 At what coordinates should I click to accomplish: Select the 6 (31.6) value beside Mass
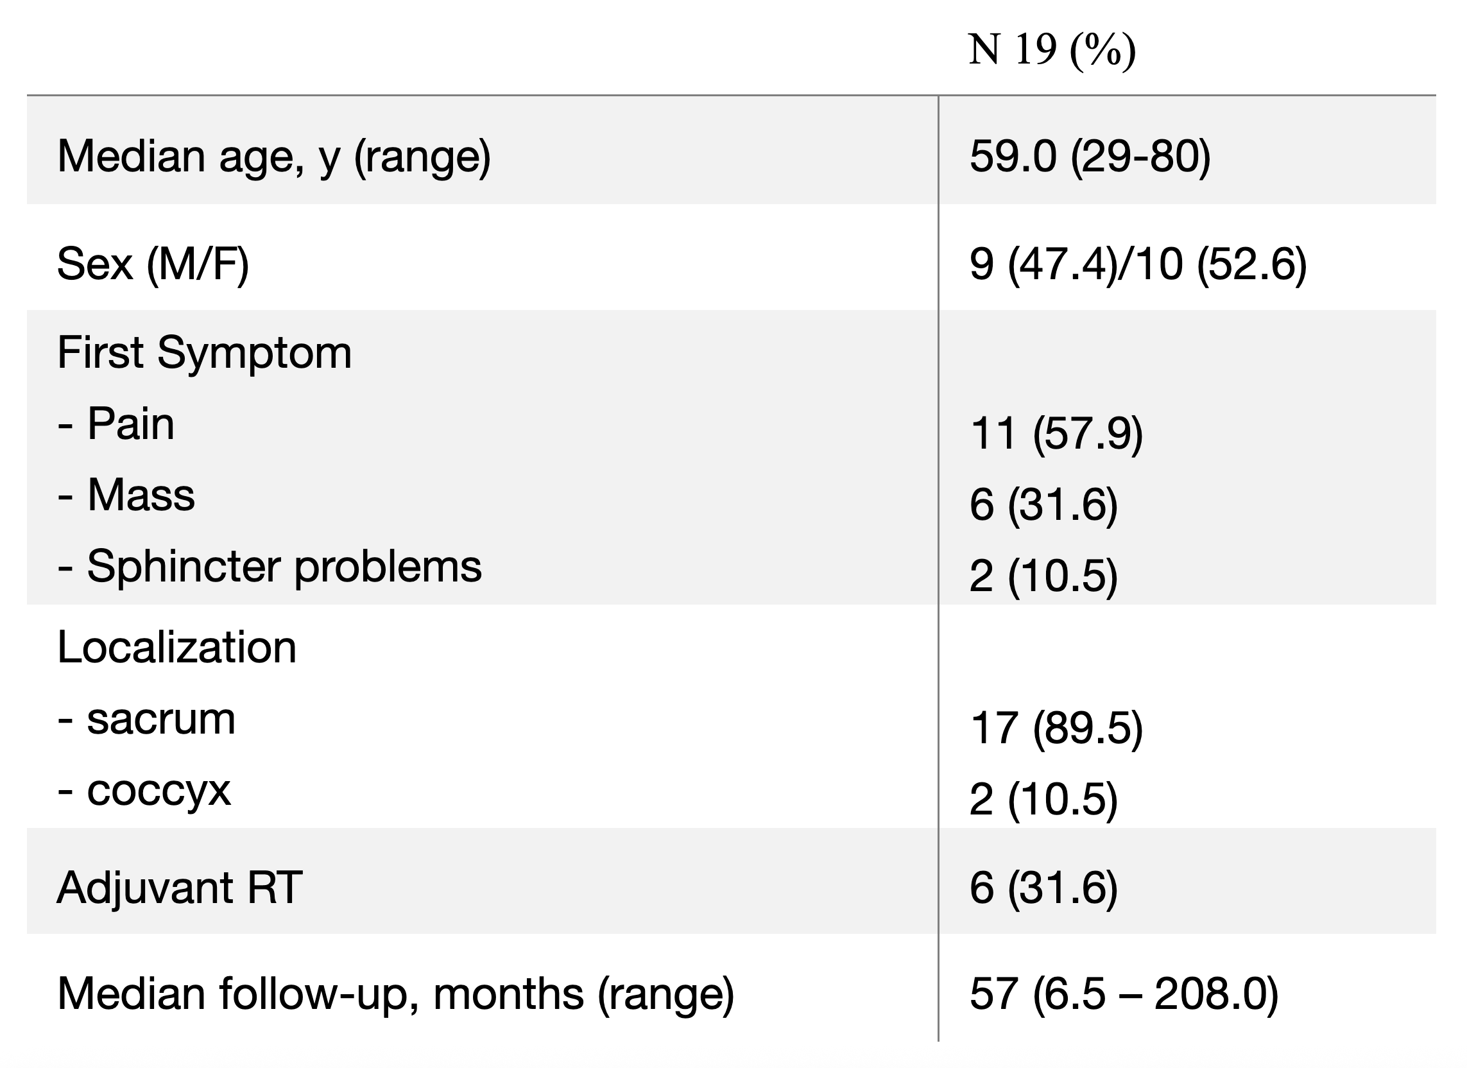(1043, 504)
